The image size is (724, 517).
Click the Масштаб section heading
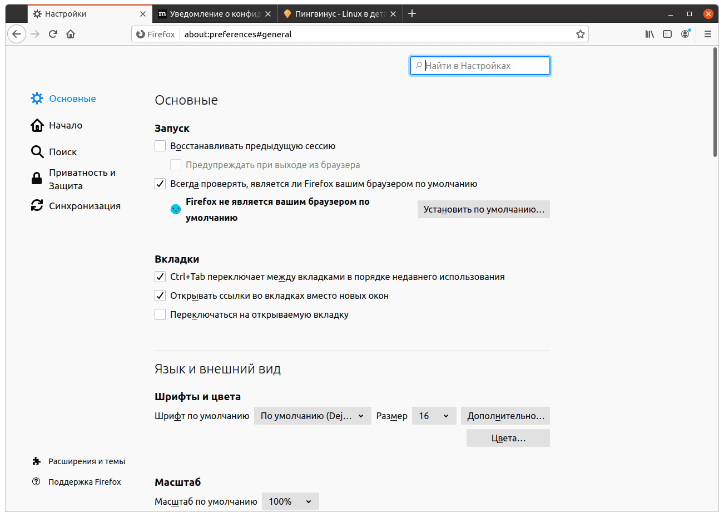(x=177, y=482)
